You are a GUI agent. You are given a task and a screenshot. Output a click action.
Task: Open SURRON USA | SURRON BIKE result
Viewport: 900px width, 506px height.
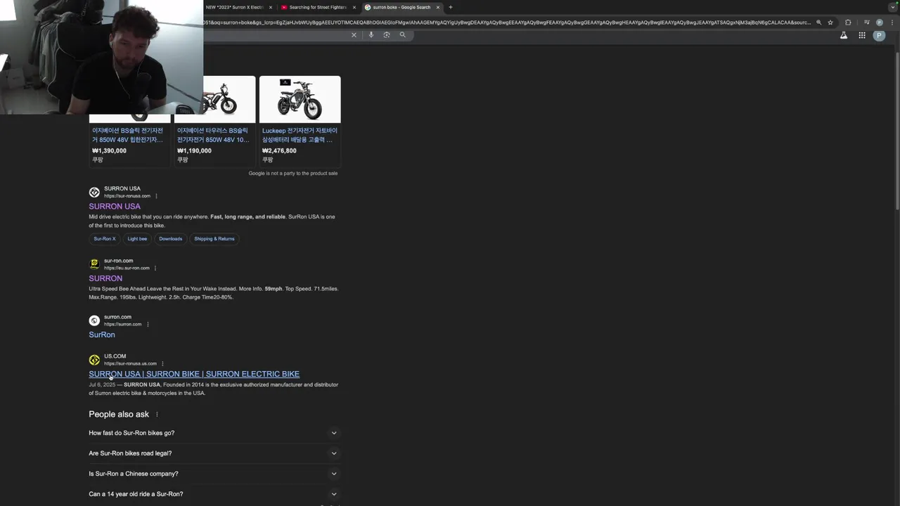point(194,374)
